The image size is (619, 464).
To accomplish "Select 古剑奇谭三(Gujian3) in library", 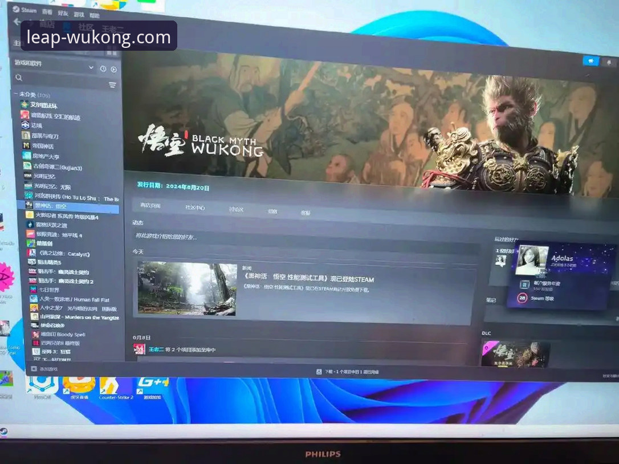I will pos(57,168).
